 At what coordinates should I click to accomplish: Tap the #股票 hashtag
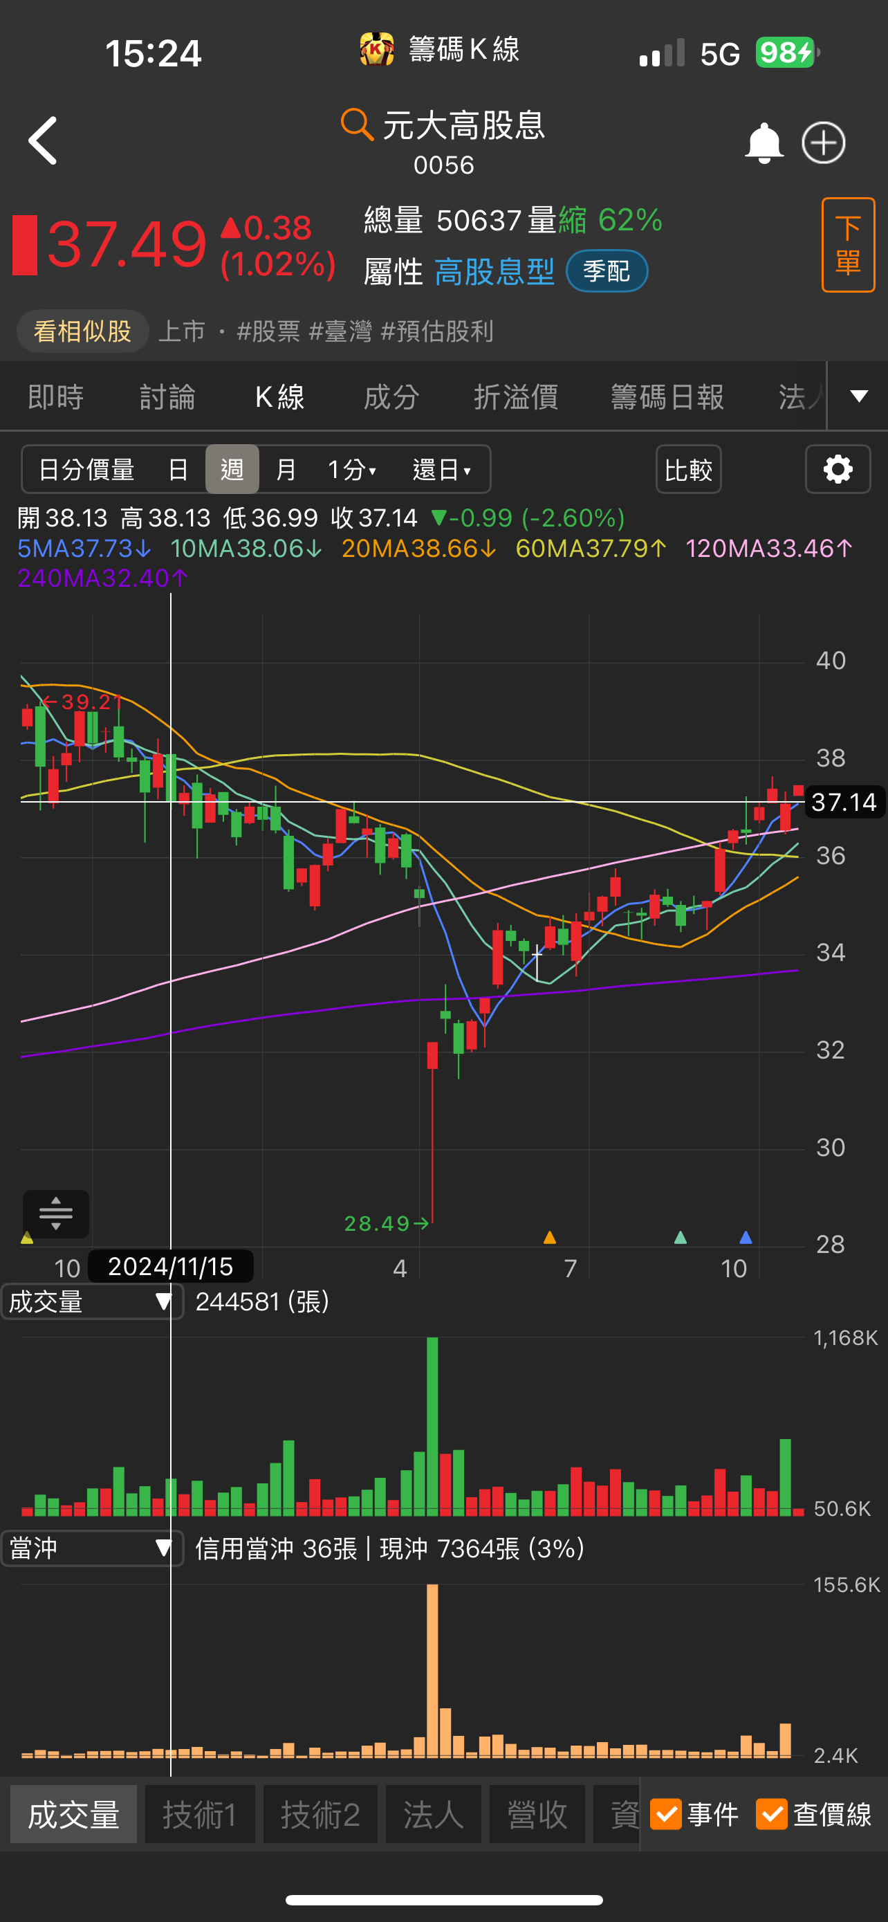coord(268,331)
